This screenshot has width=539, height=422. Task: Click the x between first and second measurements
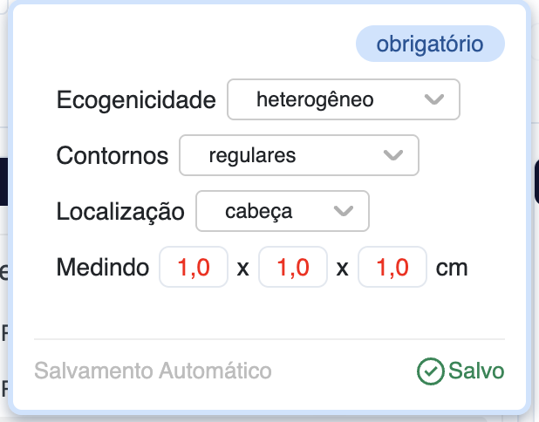(243, 269)
